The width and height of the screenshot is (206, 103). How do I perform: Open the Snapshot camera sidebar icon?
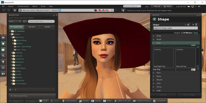3,74
